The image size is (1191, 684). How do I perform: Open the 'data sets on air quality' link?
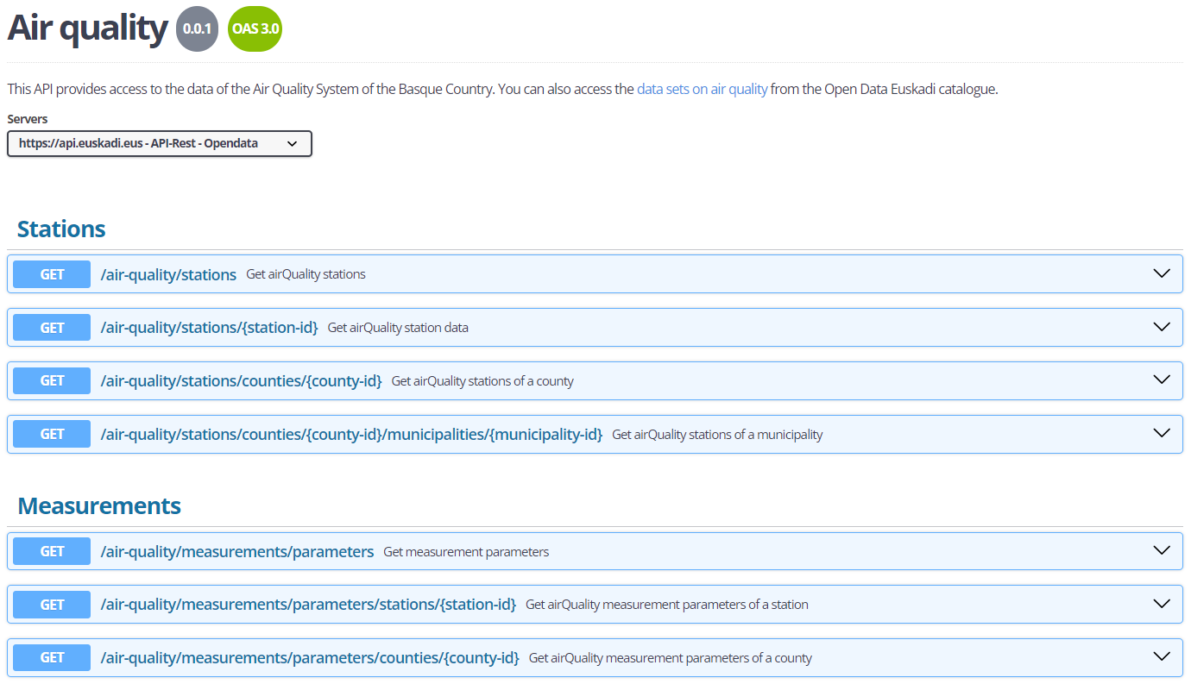702,89
